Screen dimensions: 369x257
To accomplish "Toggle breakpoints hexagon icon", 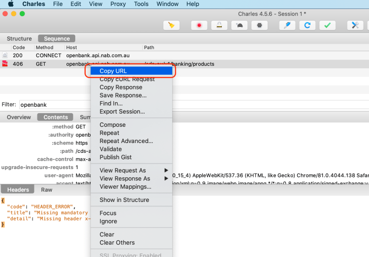I will coord(259,25).
